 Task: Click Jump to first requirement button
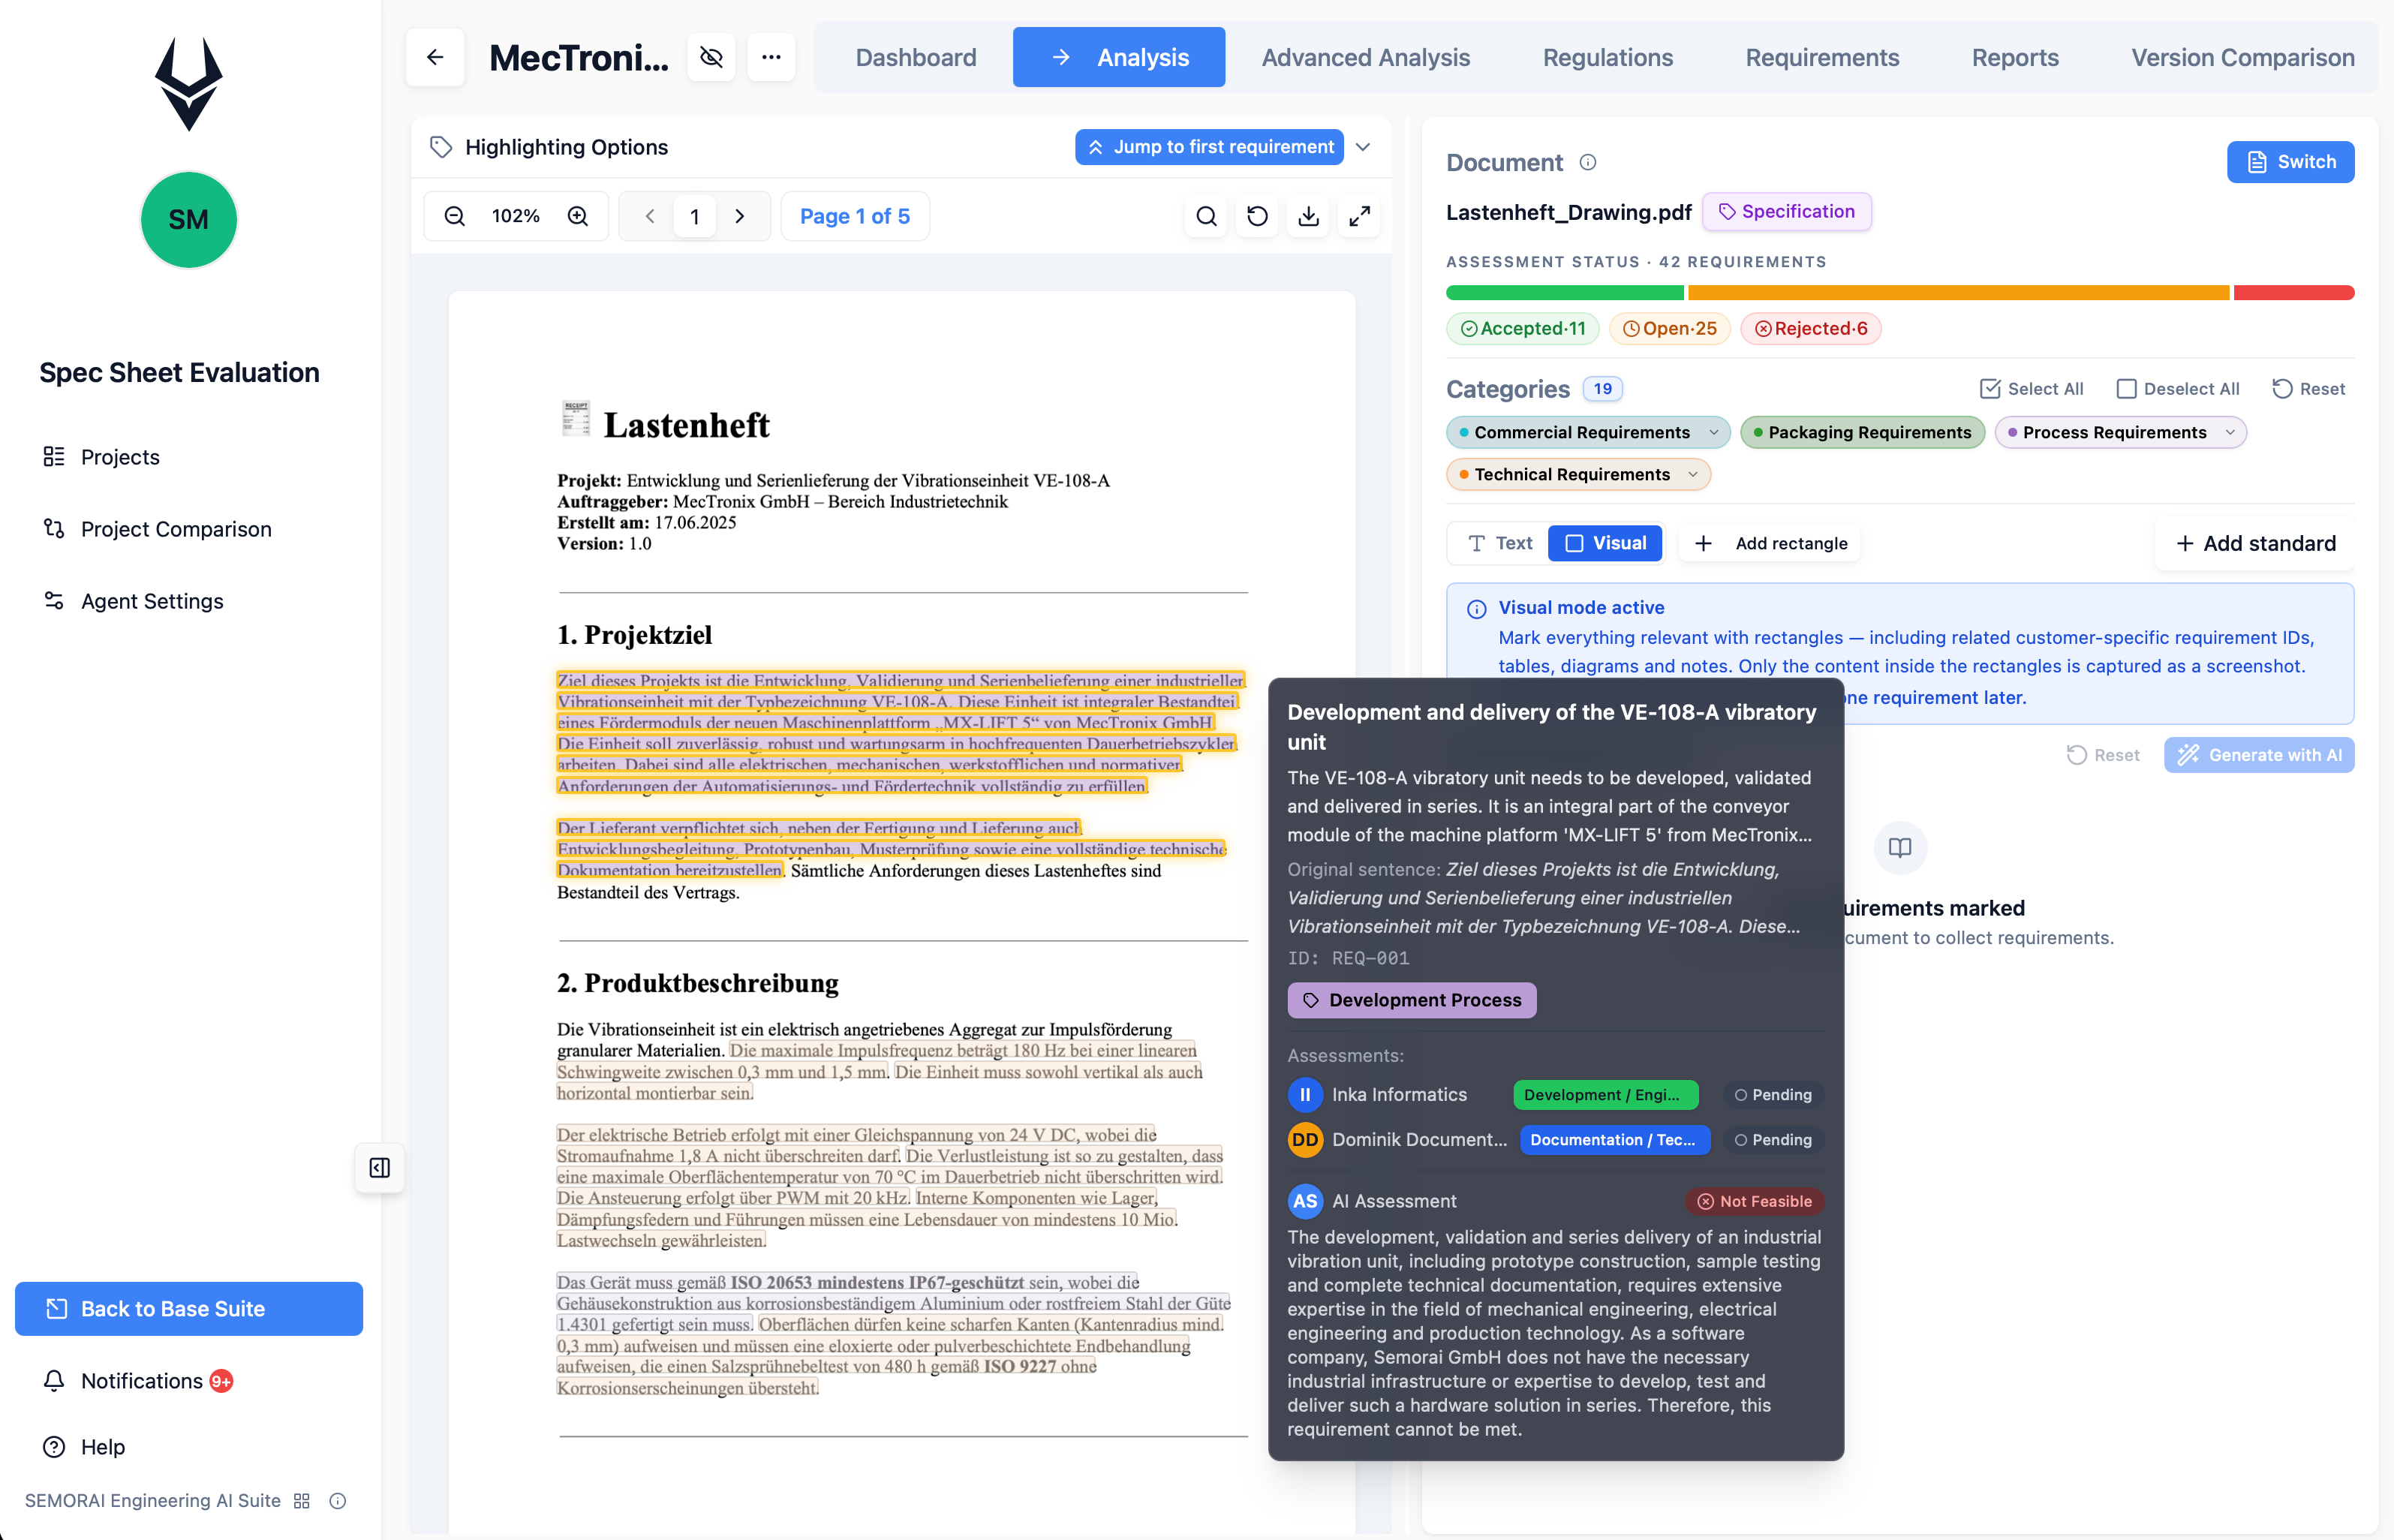tap(1209, 147)
